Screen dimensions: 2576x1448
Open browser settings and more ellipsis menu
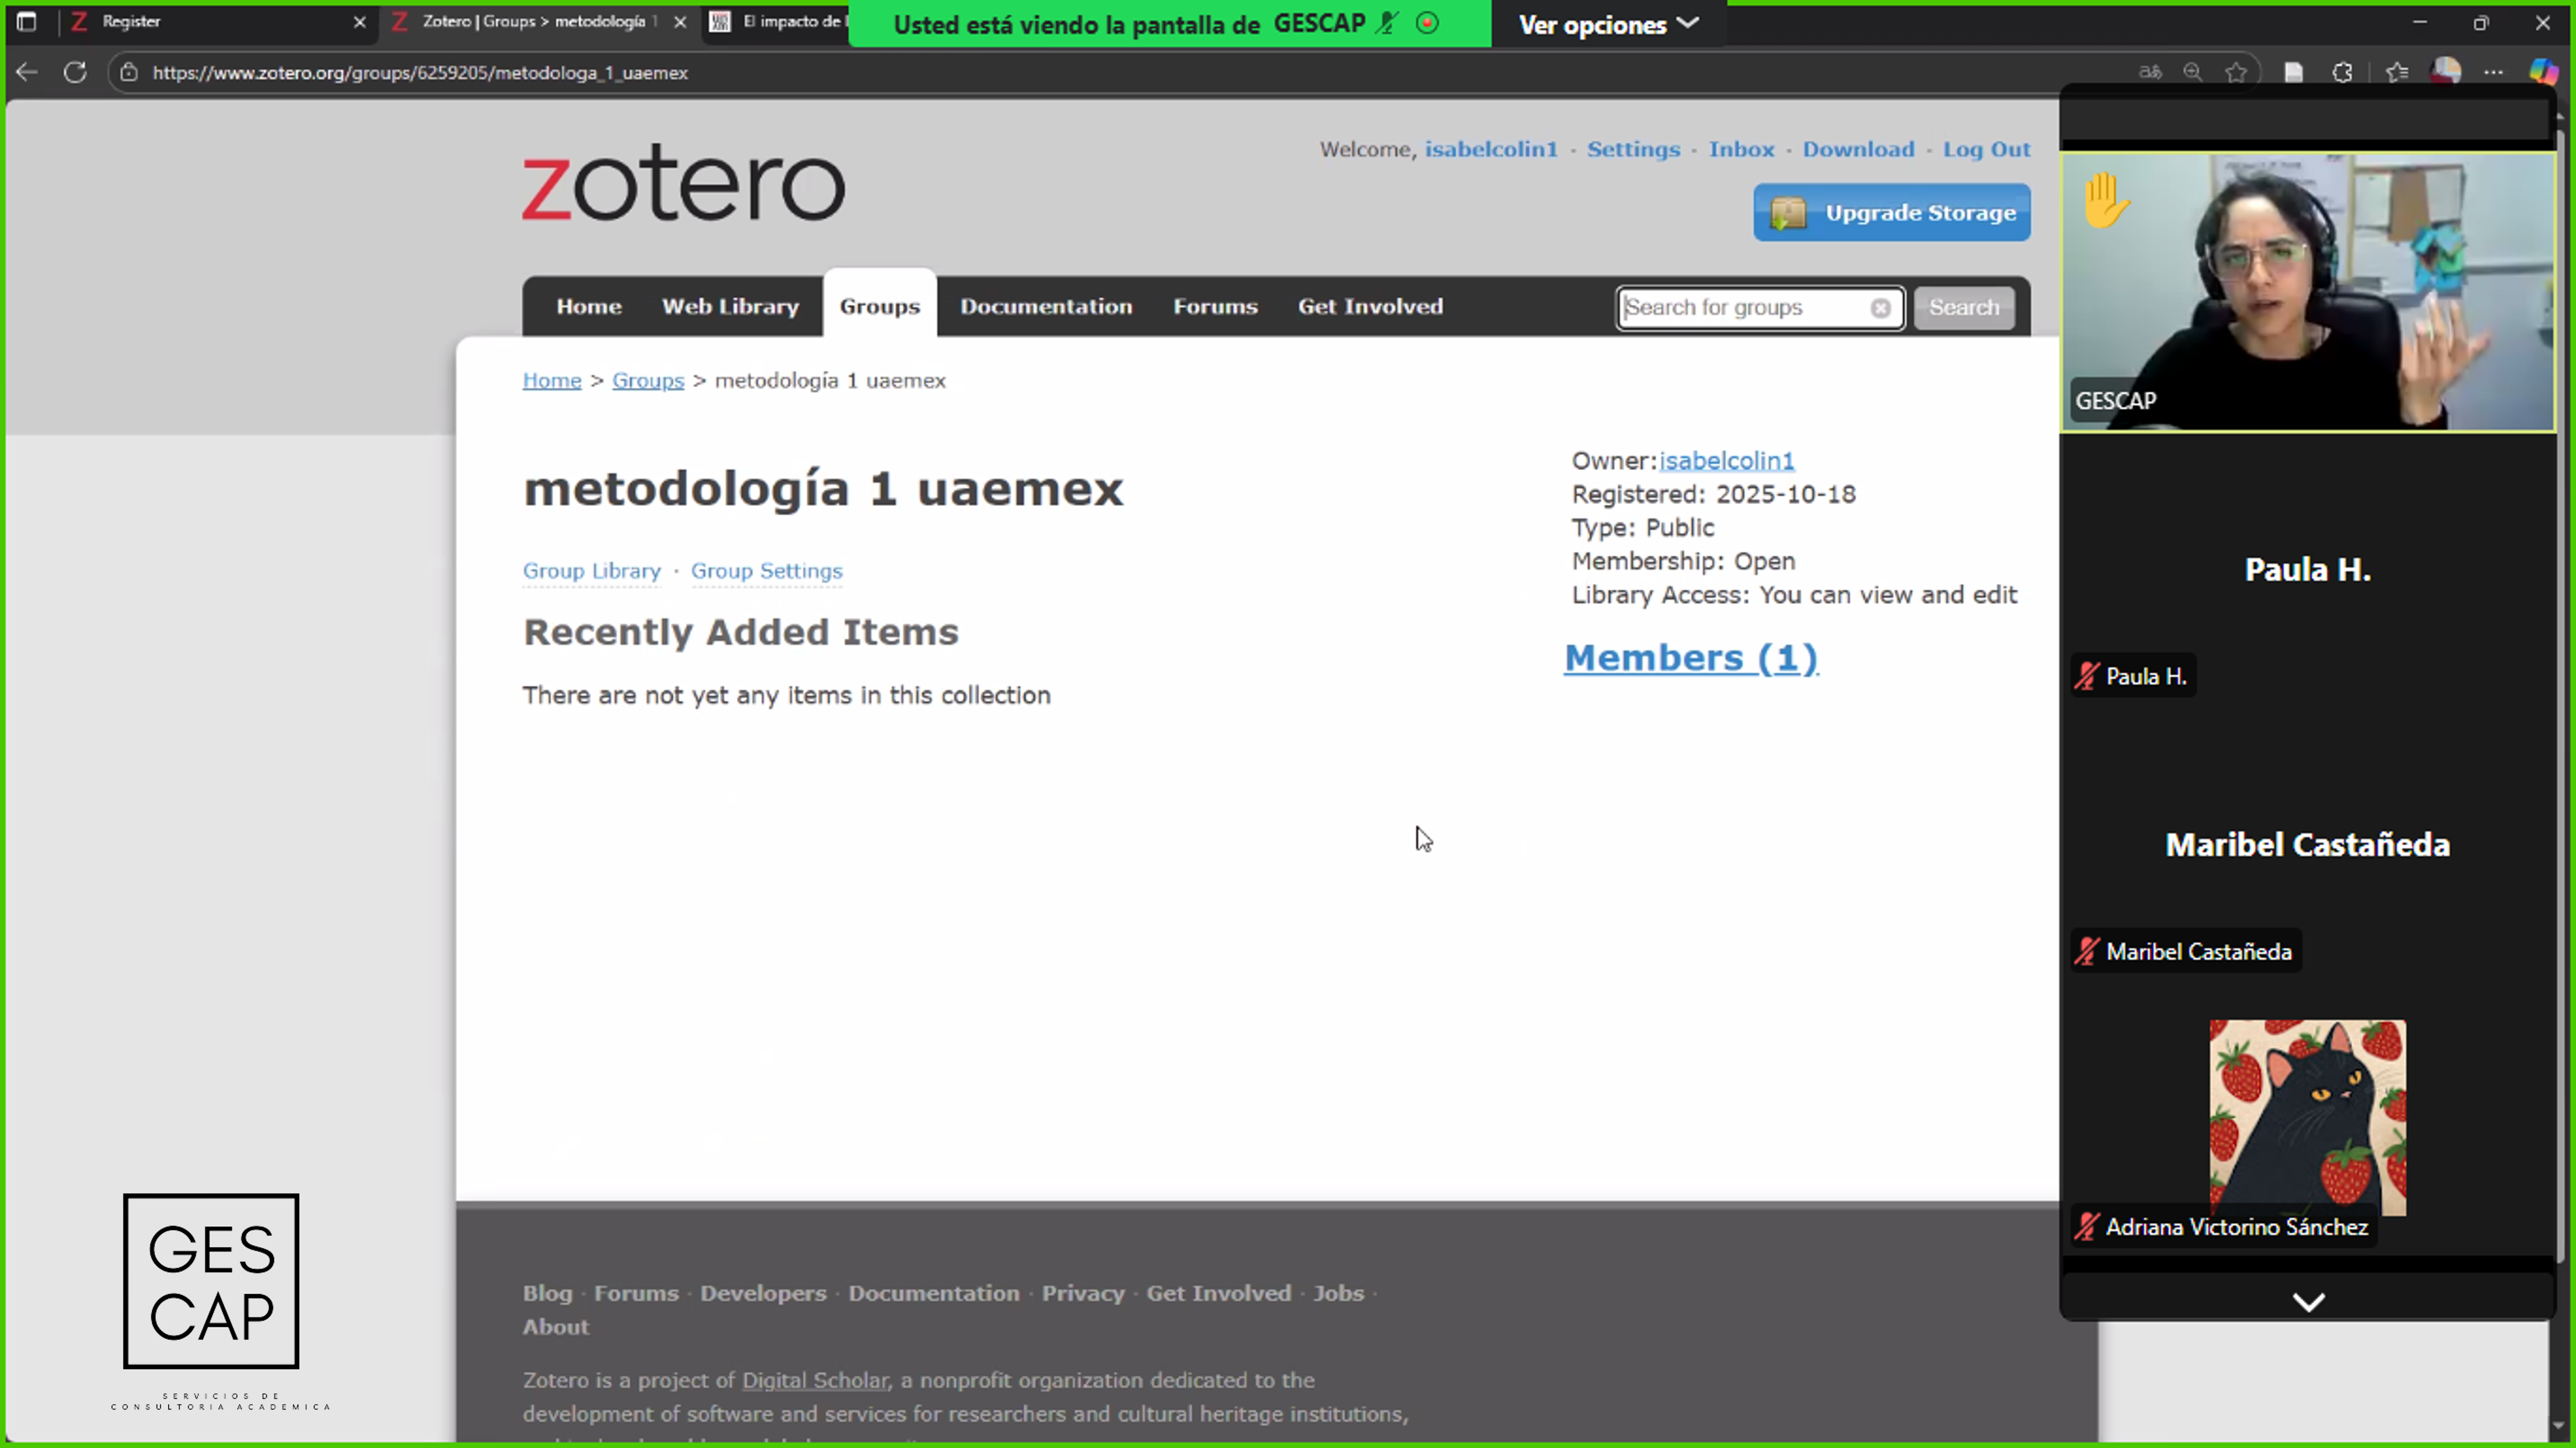tap(2493, 72)
